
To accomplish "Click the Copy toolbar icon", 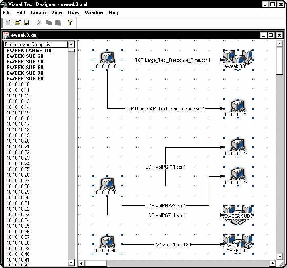I will (x=48, y=23).
